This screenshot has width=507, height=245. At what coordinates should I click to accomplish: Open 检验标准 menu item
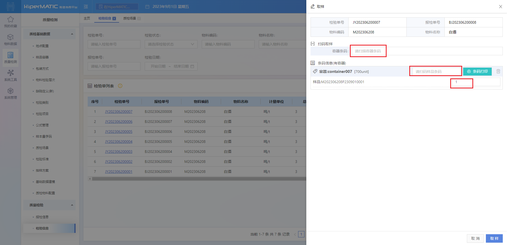tap(42, 159)
